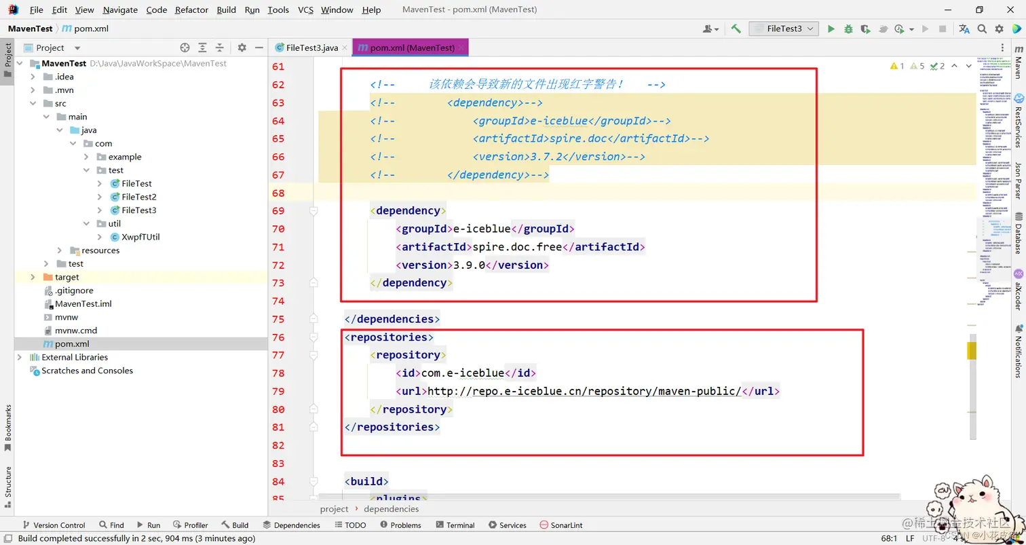The image size is (1026, 545).
Task: Expand the resources folder
Action: [x=60, y=250]
